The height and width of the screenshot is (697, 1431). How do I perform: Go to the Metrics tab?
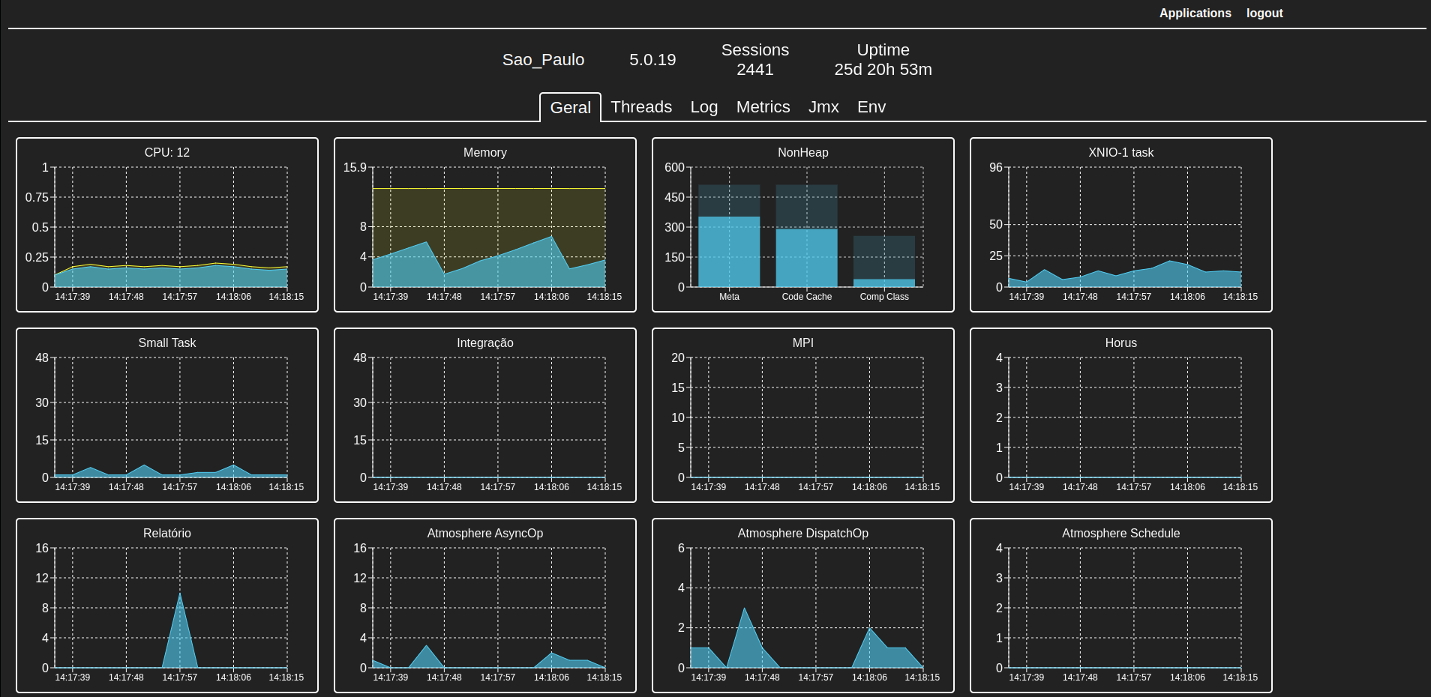pos(763,106)
